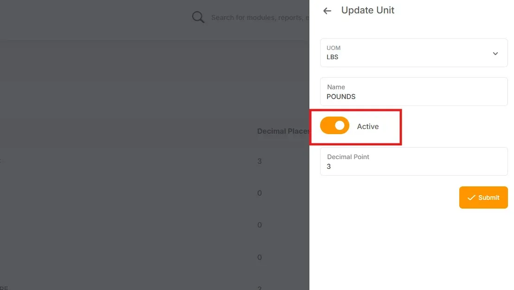Click the Active label text

[368, 127]
